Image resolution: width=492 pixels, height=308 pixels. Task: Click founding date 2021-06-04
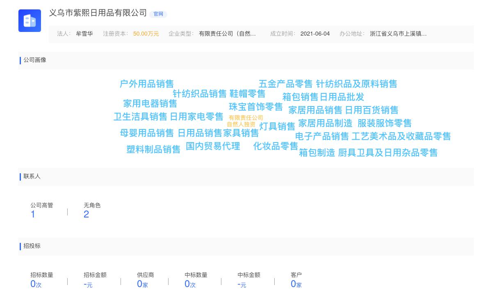tap(315, 34)
